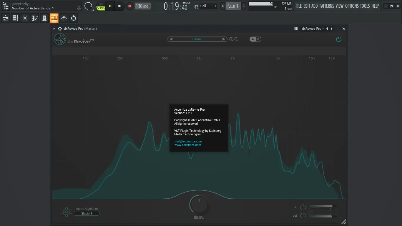Go to next preset with right arrow
The image size is (402, 226).
[224, 39]
